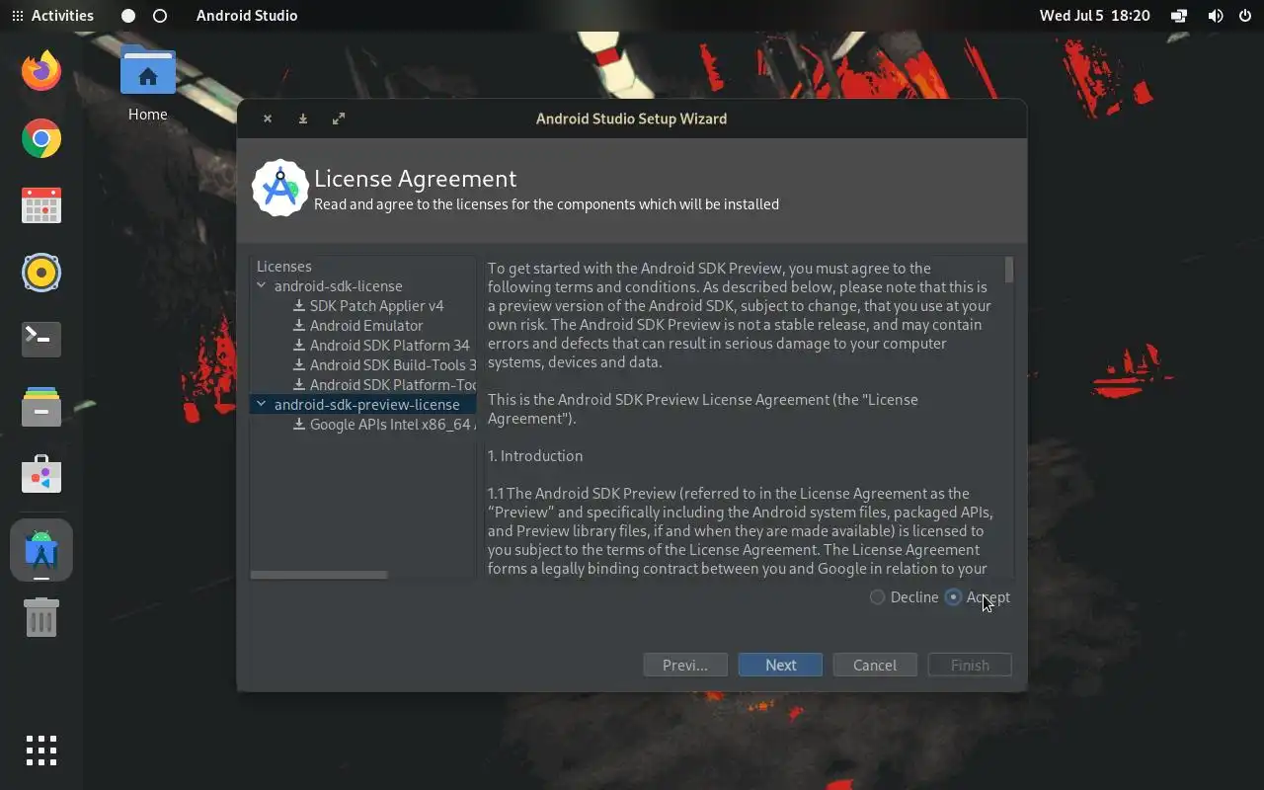Select the Decline radio button
The width and height of the screenshot is (1264, 790).
pyautogui.click(x=877, y=597)
